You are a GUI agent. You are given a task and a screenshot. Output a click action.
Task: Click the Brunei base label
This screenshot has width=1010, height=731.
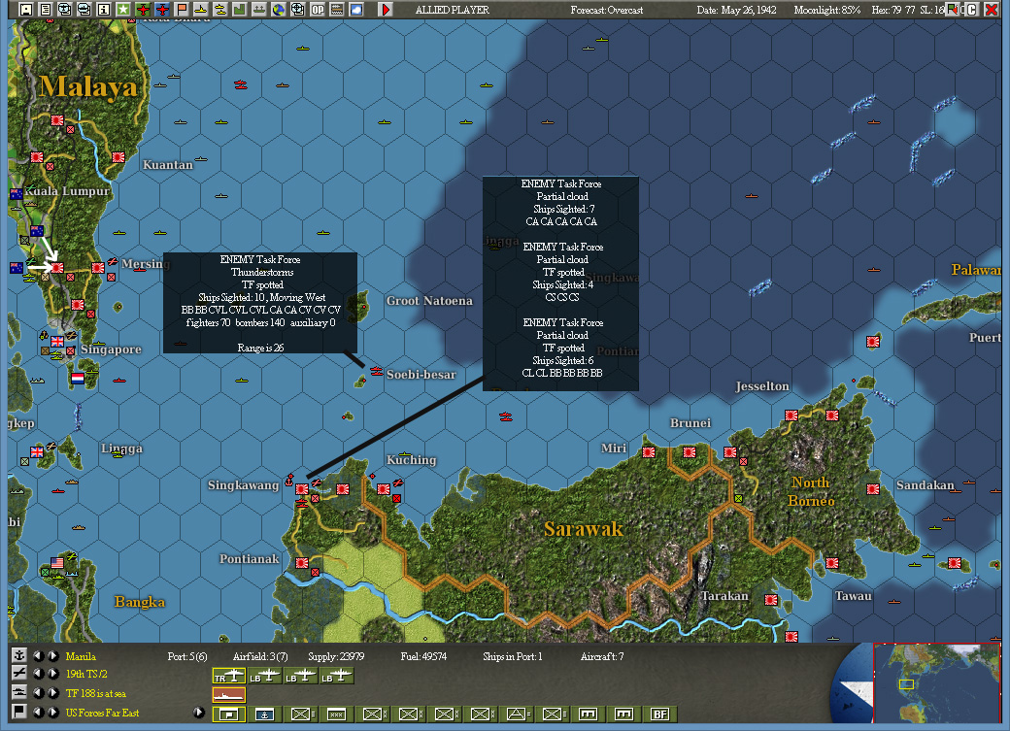(x=690, y=423)
